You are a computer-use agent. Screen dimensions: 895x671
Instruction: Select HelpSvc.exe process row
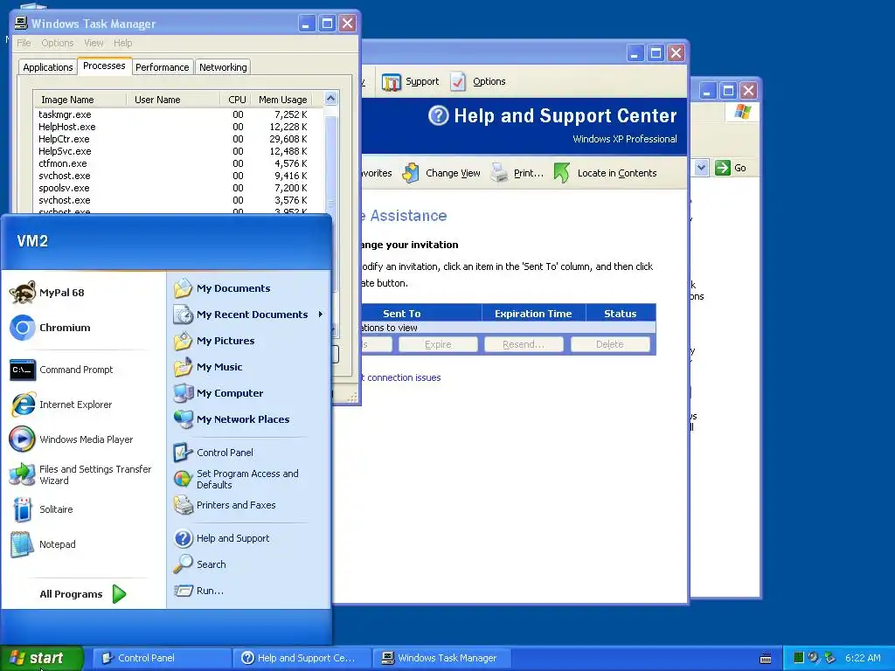tap(174, 151)
